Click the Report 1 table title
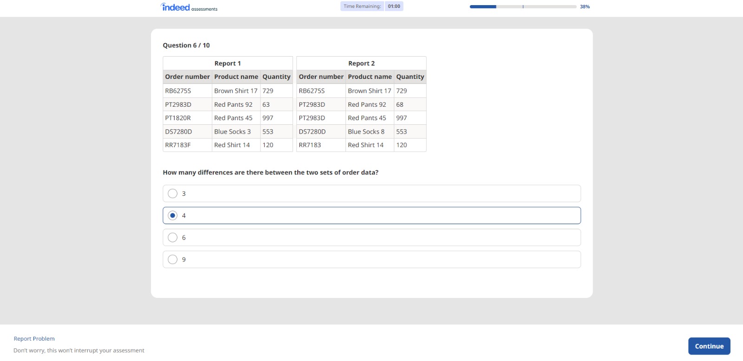 [228, 64]
